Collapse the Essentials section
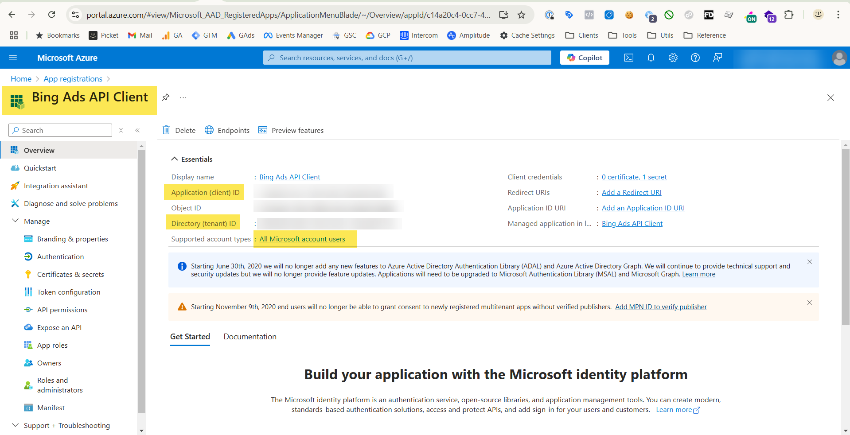Screen dimensions: 850x435 tap(175, 159)
